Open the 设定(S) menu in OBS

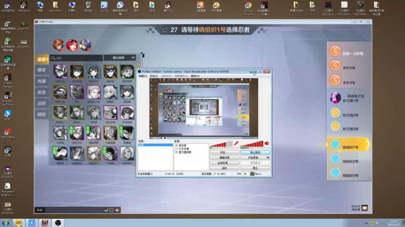coord(154,76)
